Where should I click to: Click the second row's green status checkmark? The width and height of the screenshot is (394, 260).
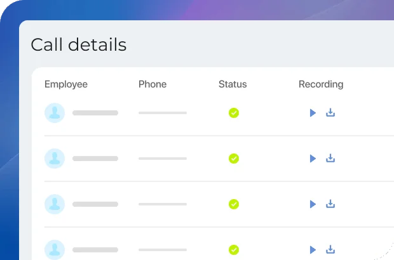(x=234, y=159)
